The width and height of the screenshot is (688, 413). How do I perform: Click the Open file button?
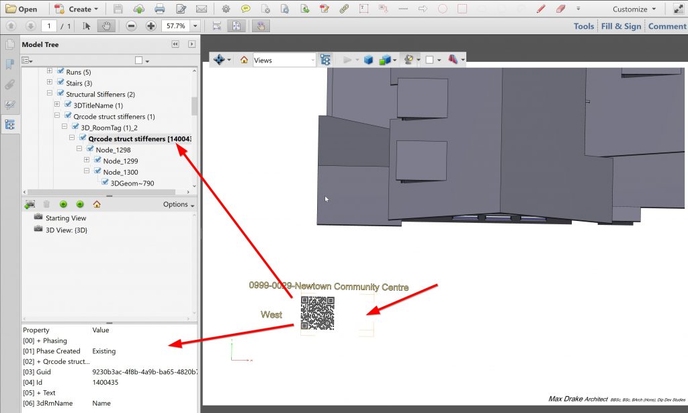21,9
